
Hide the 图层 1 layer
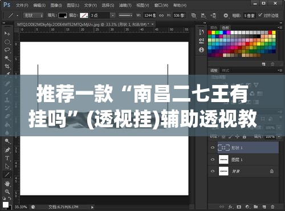click(213, 159)
